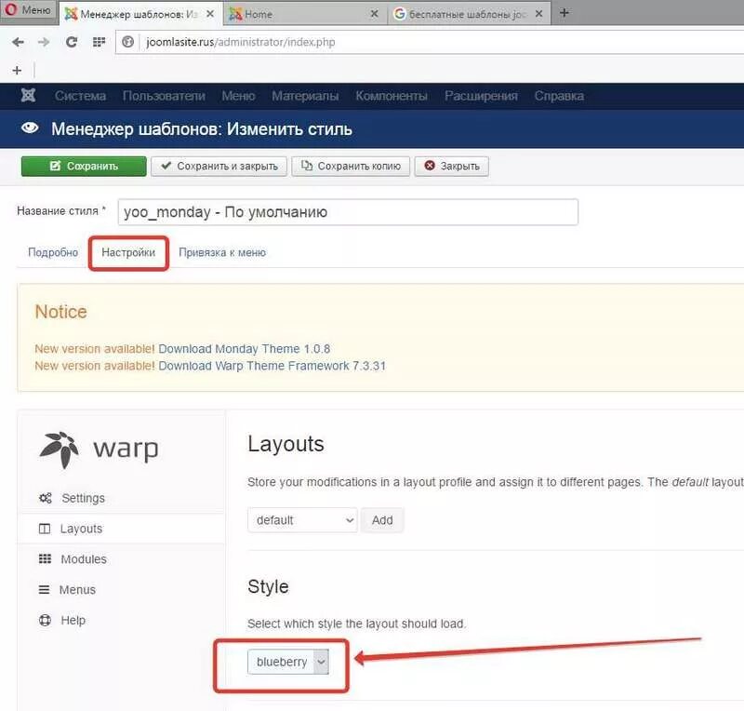This screenshot has height=711, width=744.
Task: Click the Modules grid icon
Action: click(45, 559)
